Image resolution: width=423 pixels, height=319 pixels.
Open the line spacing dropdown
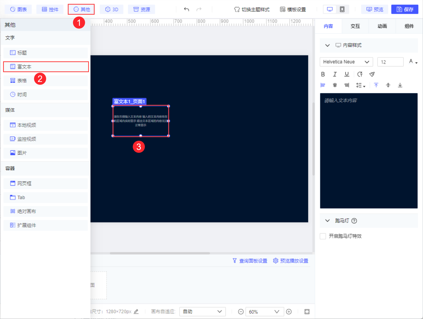(361, 85)
